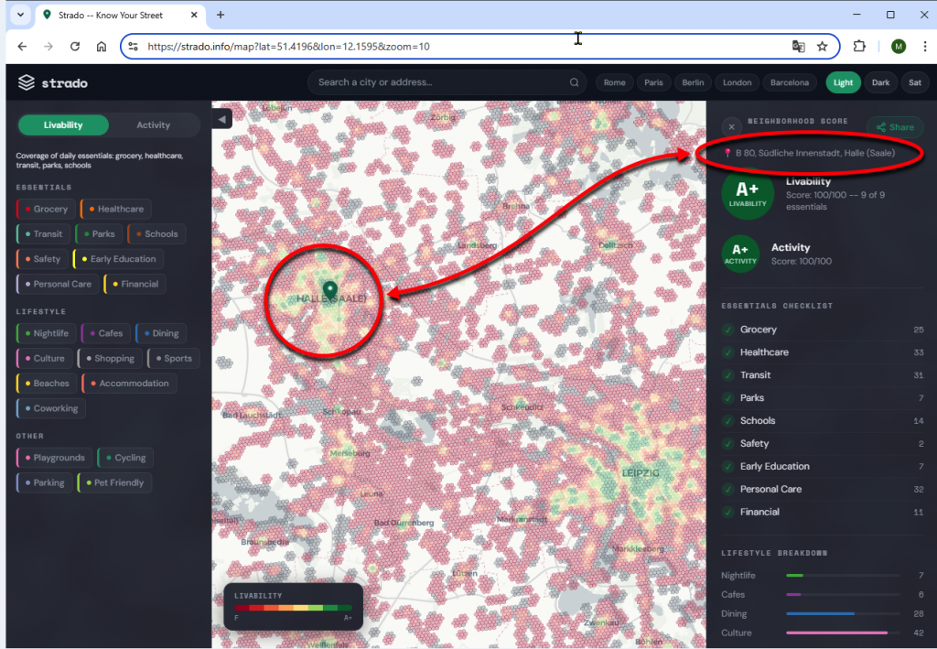
Task: Collapse the left sidebar panel arrow
Action: [x=222, y=119]
